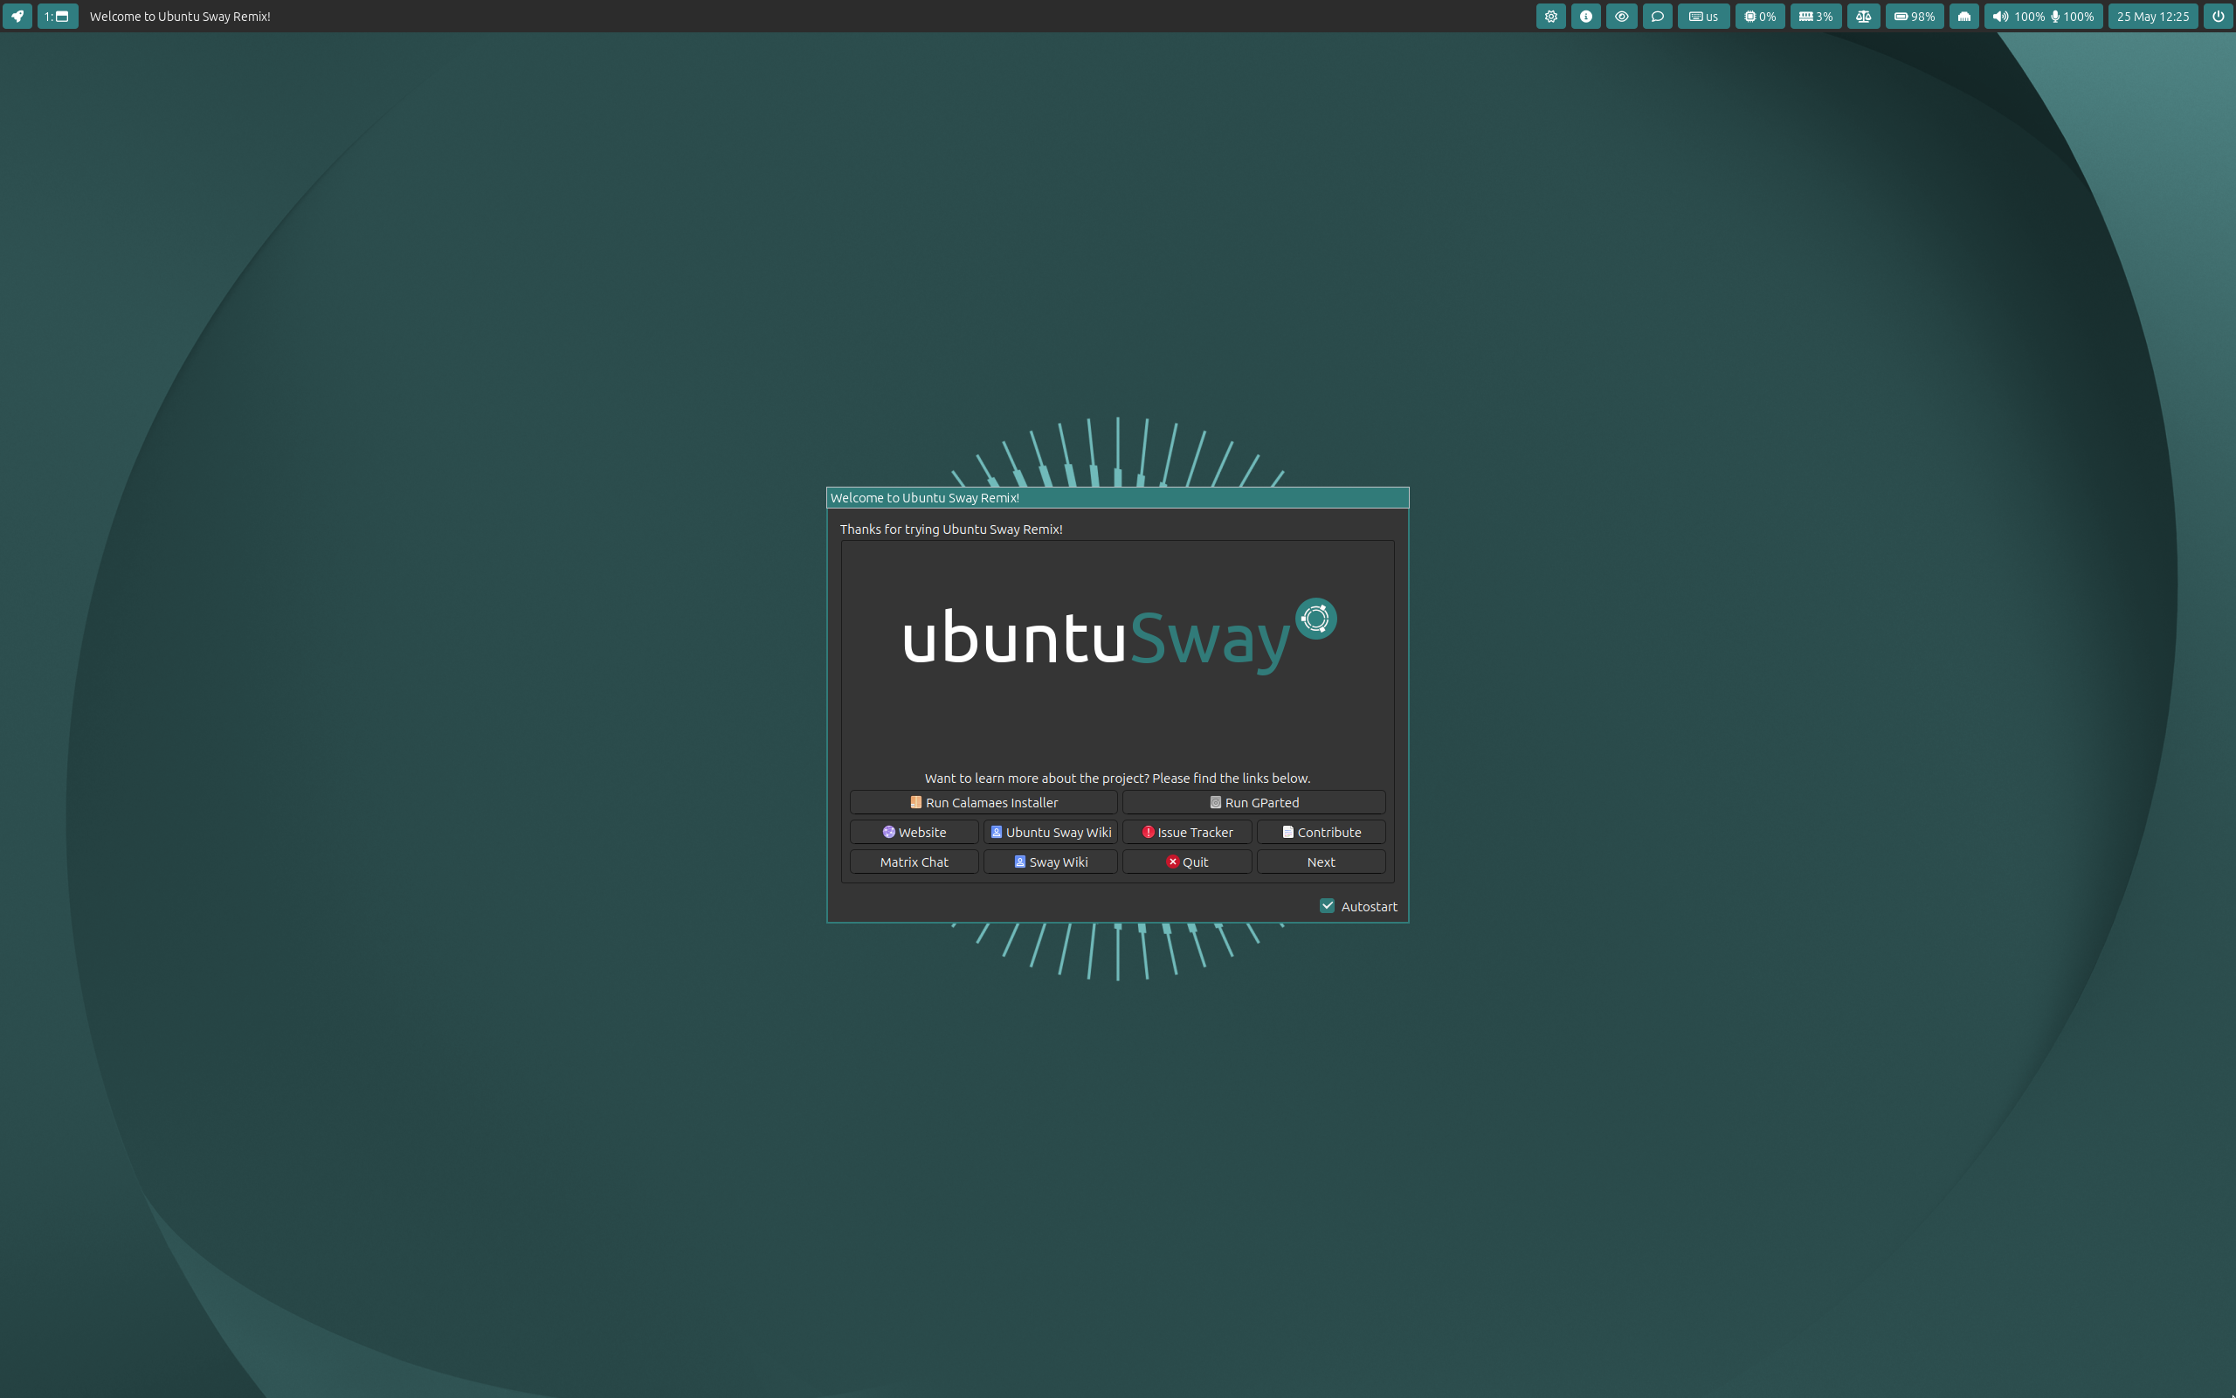Click the speaker volume 100% indicator
Image resolution: width=2236 pixels, height=1398 pixels.
[x=2018, y=16]
